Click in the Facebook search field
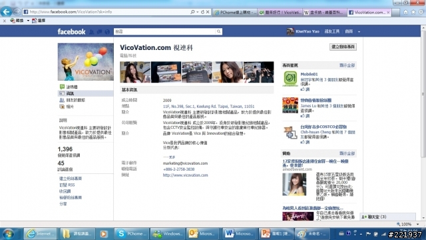Screen dimensions: 426x240 (x=164, y=31)
